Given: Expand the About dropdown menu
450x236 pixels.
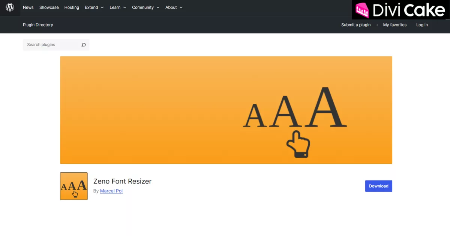Looking at the screenshot, I should tap(174, 7).
